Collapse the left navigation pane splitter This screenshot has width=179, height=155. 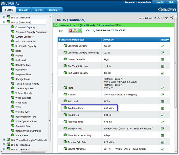tap(52, 84)
